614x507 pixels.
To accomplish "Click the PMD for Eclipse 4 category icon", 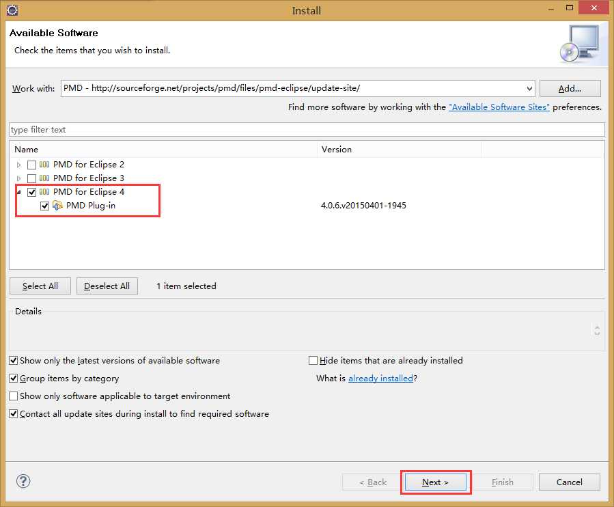I will (x=44, y=192).
